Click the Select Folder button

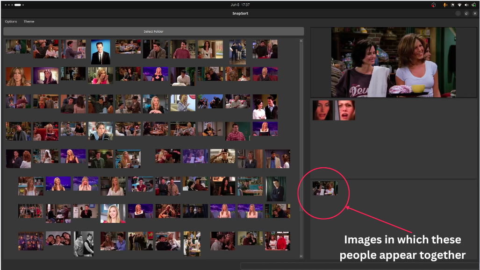point(154,31)
